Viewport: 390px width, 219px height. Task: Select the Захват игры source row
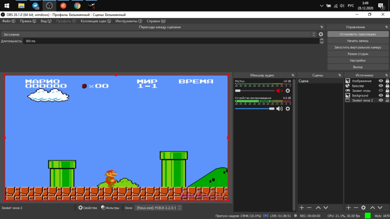[367, 91]
